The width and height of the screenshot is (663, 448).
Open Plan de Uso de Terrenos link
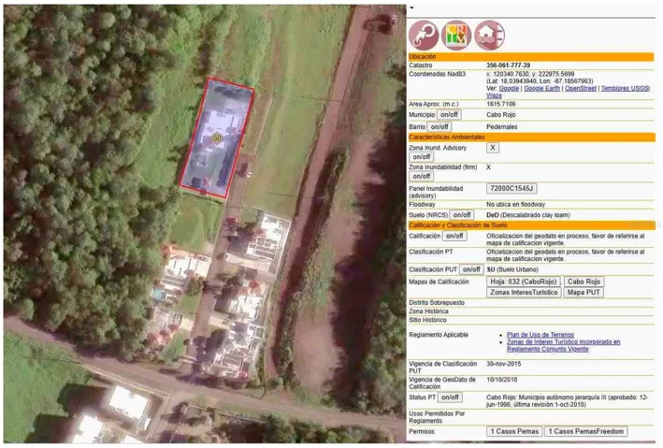click(540, 335)
